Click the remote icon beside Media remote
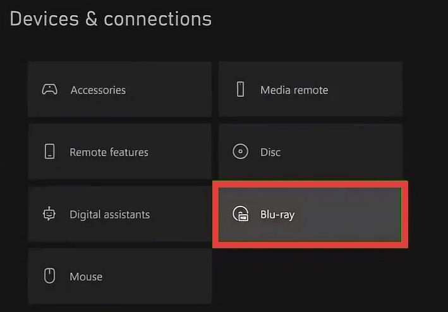 (241, 89)
